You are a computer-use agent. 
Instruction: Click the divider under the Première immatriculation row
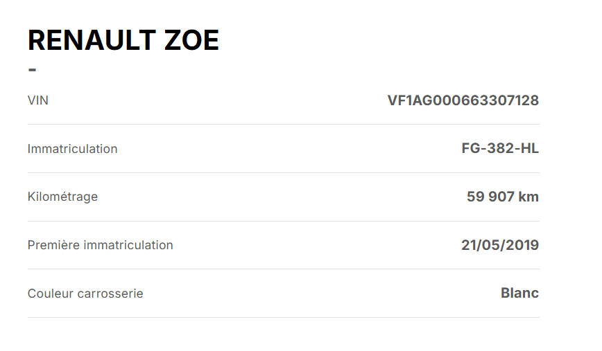pos(283,269)
